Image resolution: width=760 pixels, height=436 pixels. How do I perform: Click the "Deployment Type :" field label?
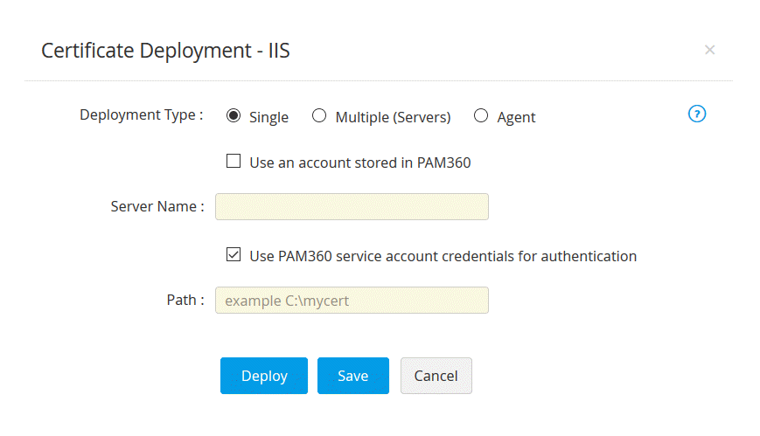[142, 115]
